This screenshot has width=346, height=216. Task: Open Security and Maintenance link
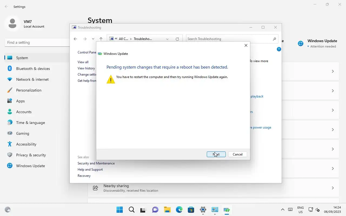(96, 163)
